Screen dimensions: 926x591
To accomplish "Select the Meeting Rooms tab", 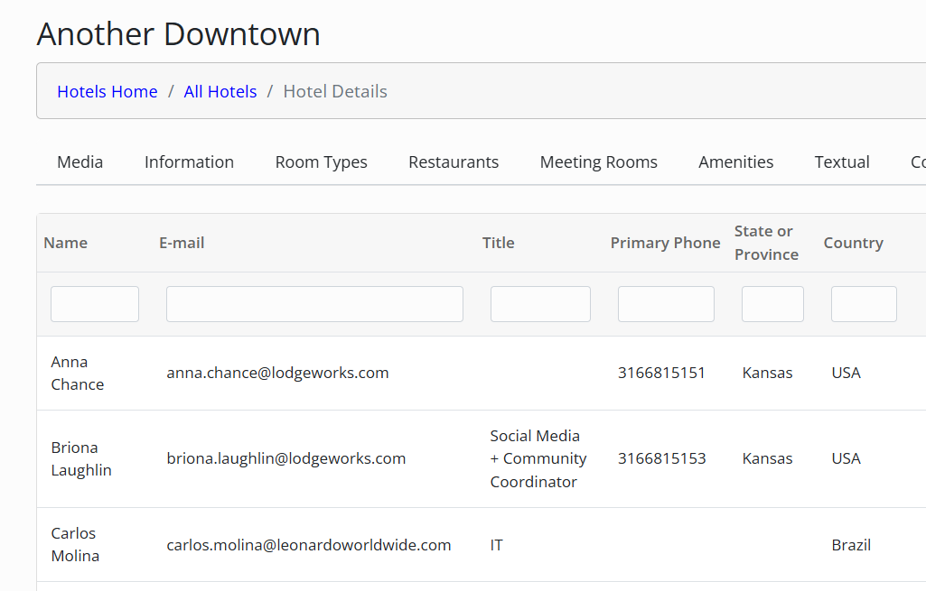I will click(598, 162).
